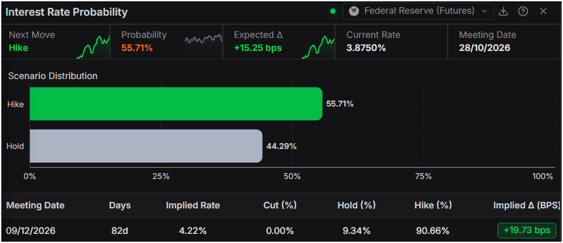This screenshot has height=243, width=563.
Task: Click the Interest Rate Probability title
Action: [x=66, y=12]
